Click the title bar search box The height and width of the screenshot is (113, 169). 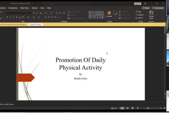pos(67,4)
